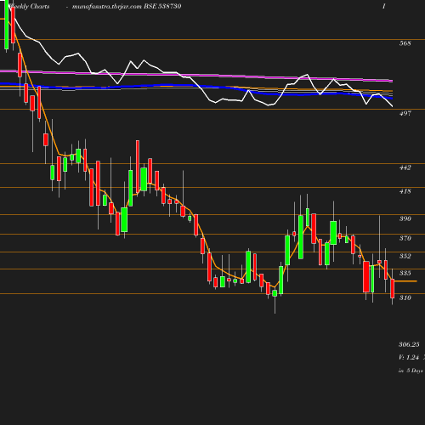425x425 pixels.
Task: Click the "568" price level label
Action: tap(405, 43)
